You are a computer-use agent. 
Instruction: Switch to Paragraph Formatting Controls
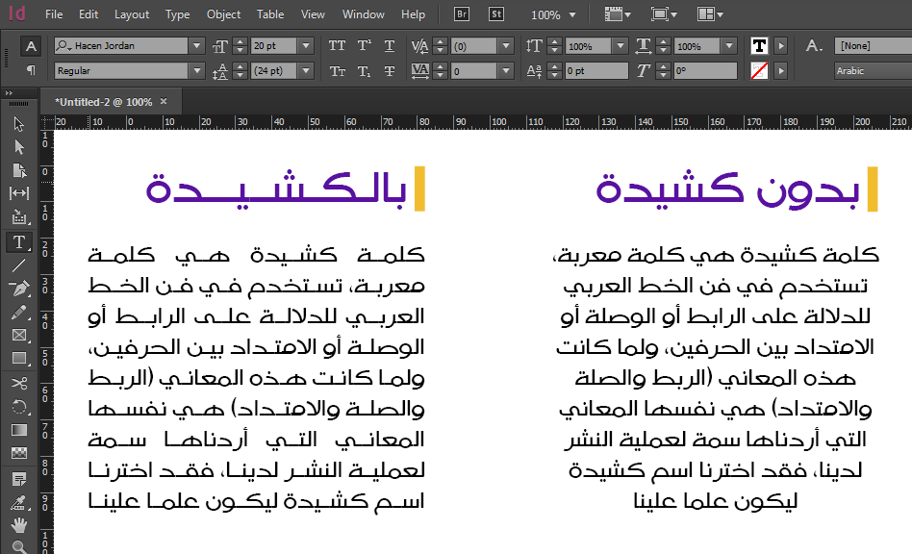tap(31, 70)
